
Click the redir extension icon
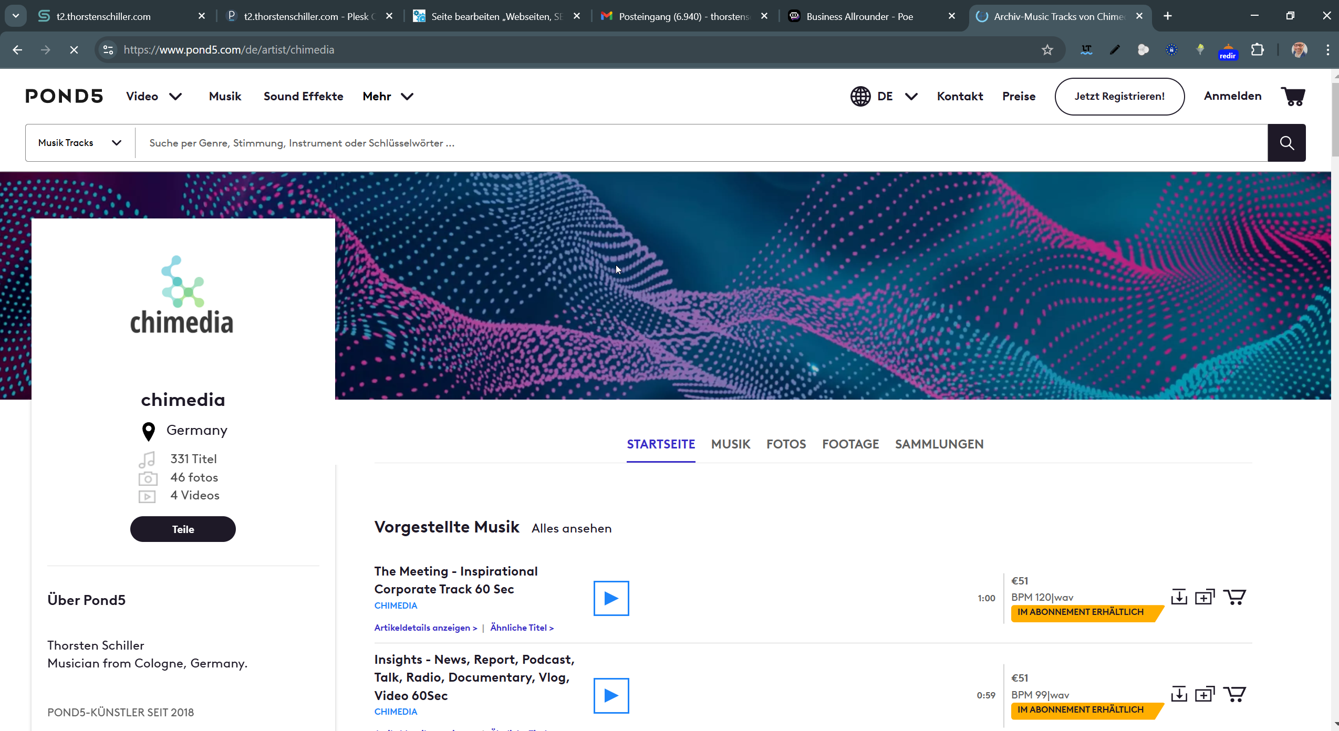point(1228,51)
